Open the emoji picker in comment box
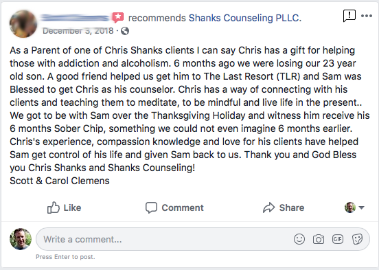Viewport: 379px width, 270px height. tap(299, 239)
